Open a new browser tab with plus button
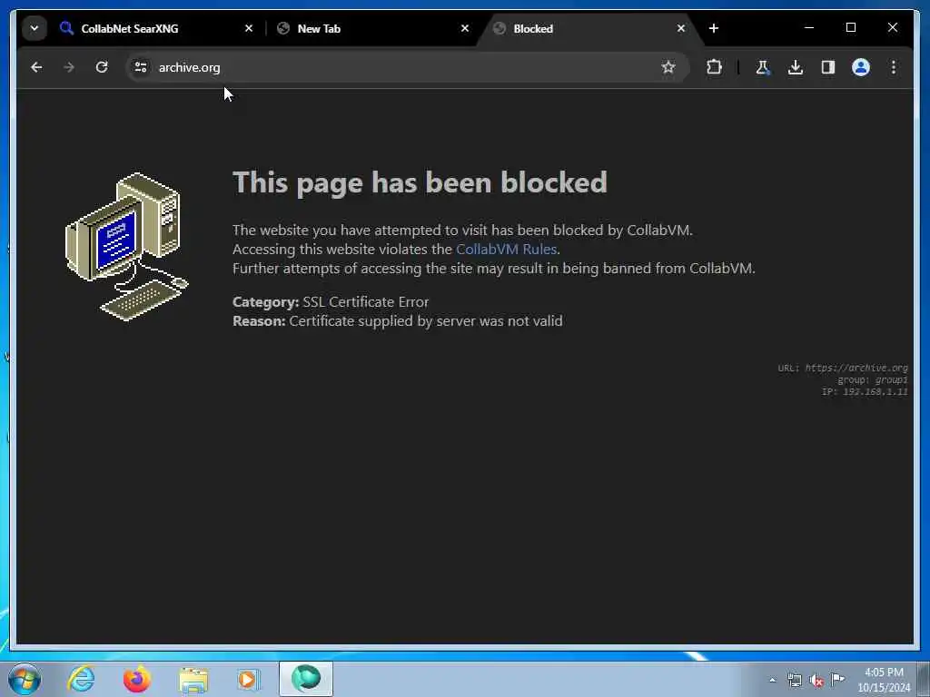 pyautogui.click(x=714, y=28)
